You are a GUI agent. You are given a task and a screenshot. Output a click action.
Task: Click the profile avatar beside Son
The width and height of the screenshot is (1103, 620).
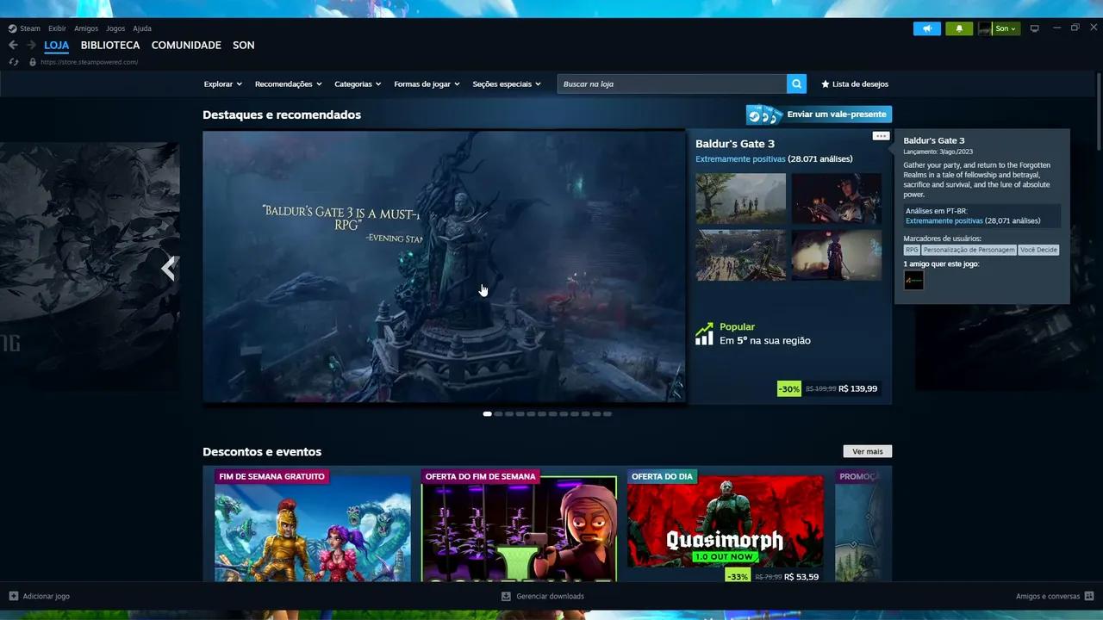pos(985,28)
